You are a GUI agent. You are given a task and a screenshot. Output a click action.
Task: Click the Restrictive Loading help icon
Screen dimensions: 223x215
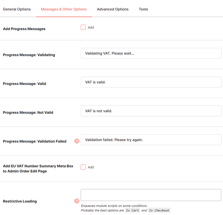coord(77,201)
